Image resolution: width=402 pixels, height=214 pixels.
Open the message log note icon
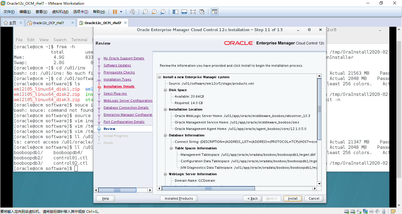[393, 211]
